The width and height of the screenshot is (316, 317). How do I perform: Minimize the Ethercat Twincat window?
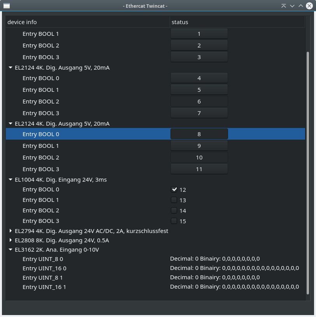pyautogui.click(x=292, y=6)
